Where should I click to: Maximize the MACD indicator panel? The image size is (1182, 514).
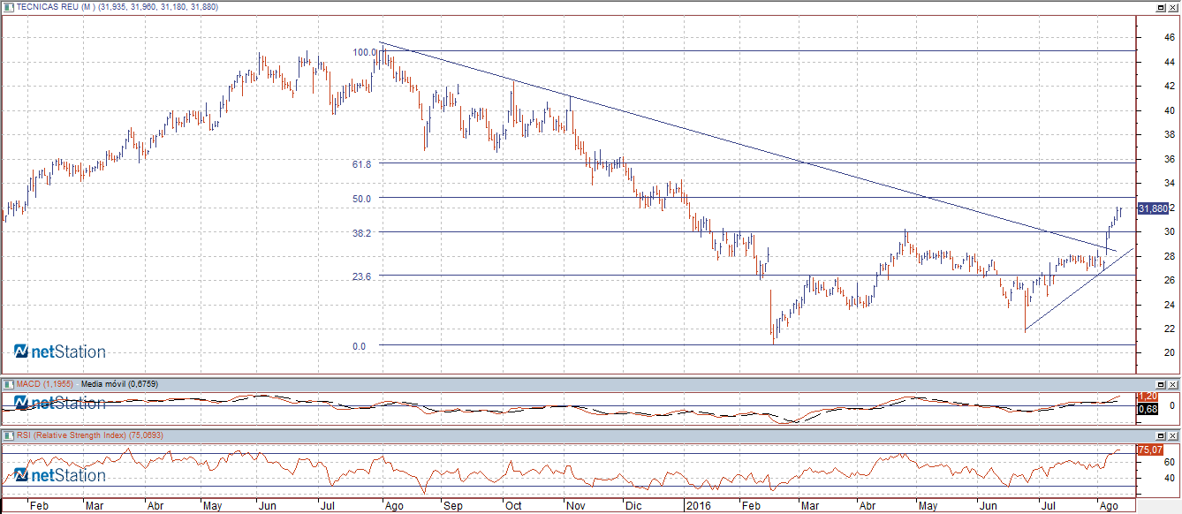tap(1161, 384)
